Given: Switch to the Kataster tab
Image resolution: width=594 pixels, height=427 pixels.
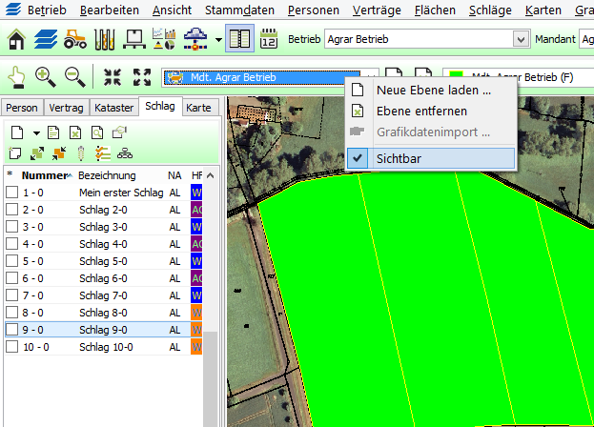Looking at the screenshot, I should pos(114,108).
